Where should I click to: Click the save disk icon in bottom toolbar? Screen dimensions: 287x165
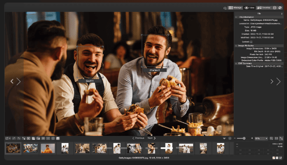point(33,138)
